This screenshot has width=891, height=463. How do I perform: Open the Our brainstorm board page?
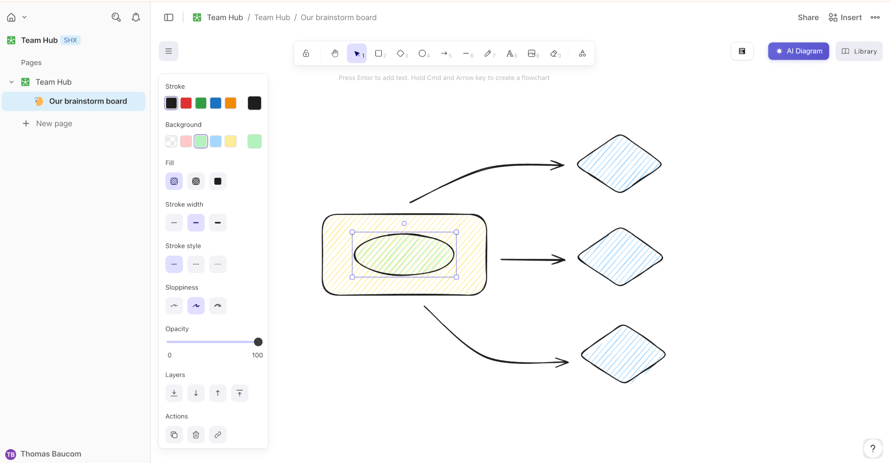pyautogui.click(x=88, y=101)
